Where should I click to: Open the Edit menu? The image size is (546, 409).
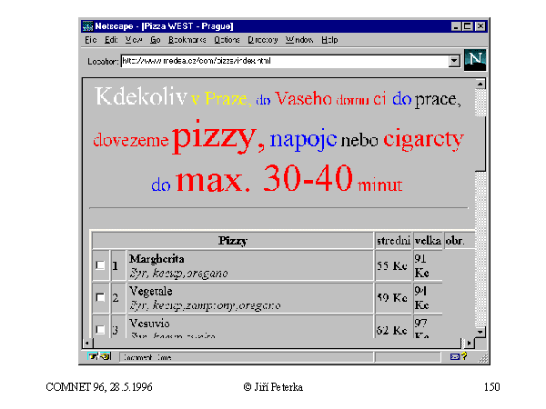point(111,40)
